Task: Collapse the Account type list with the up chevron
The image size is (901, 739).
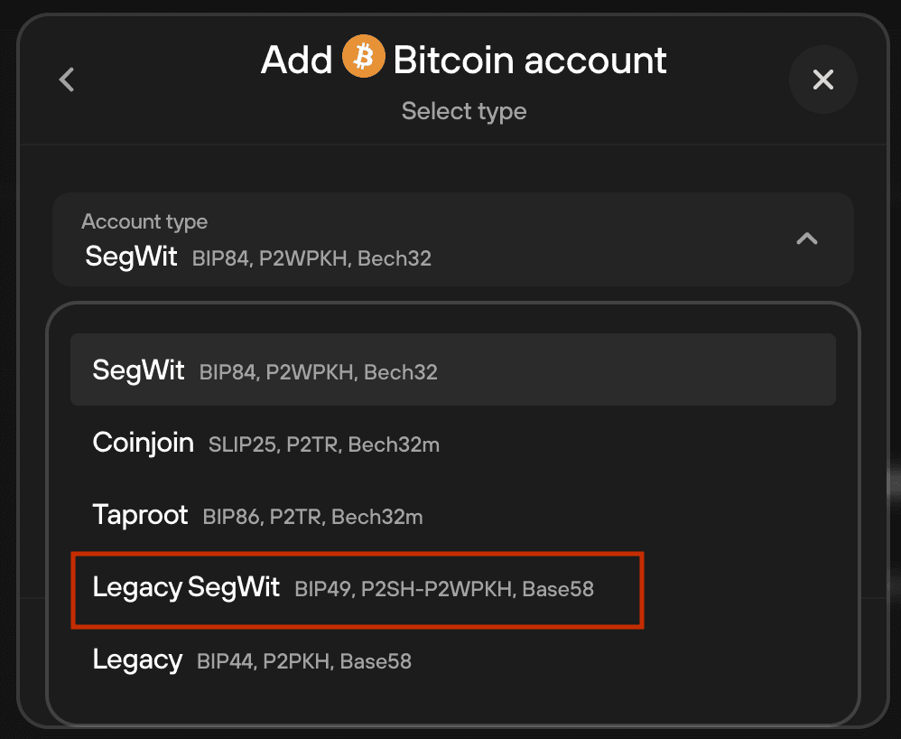Action: coord(807,239)
